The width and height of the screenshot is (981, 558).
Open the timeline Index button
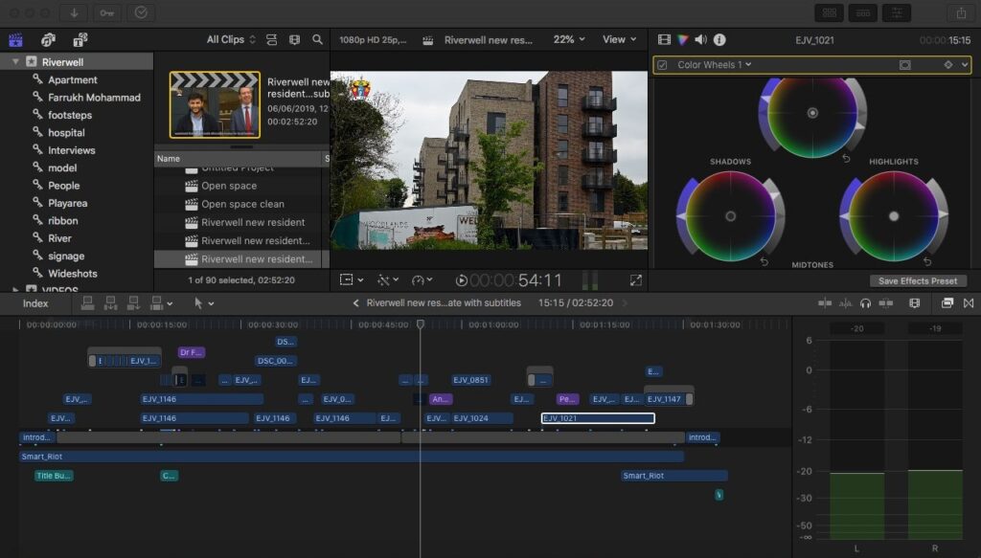tap(35, 303)
